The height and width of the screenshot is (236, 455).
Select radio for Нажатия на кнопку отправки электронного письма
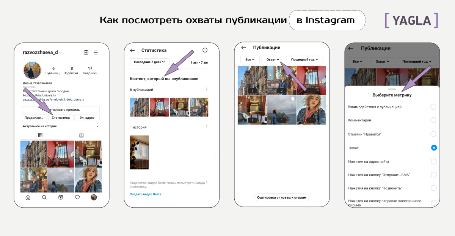[433, 203]
